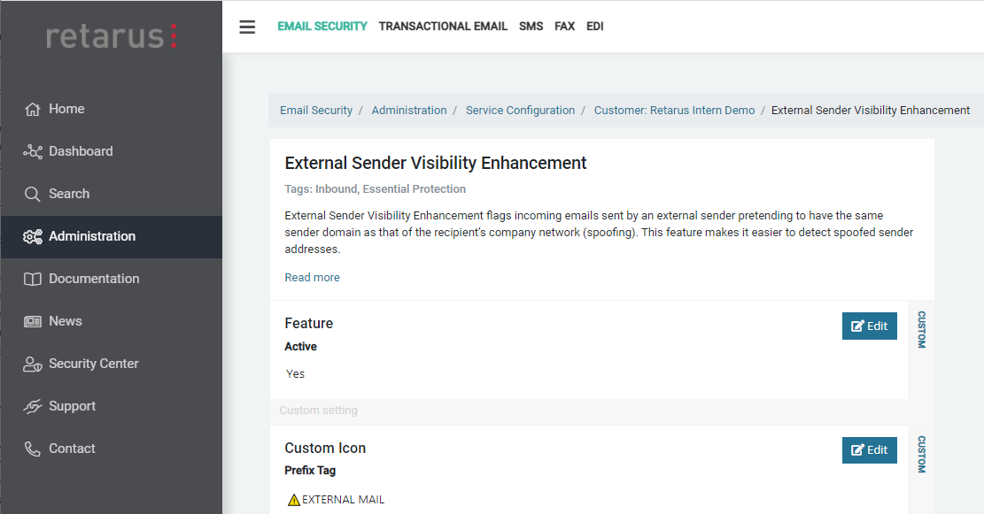Switch to Transactional Email tab
The height and width of the screenshot is (514, 984).
coord(443,27)
